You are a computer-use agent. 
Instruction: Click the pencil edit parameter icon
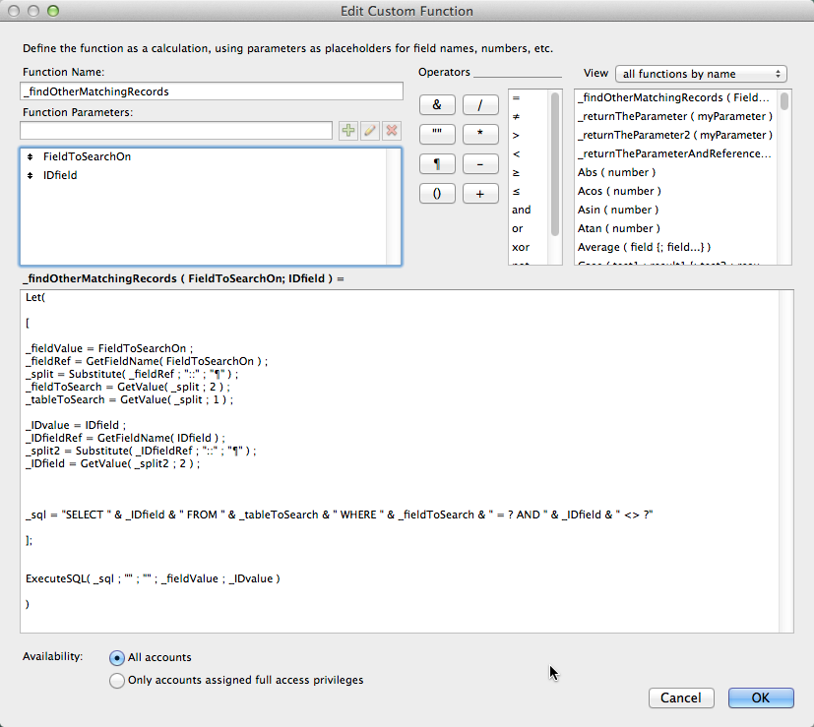click(x=370, y=131)
